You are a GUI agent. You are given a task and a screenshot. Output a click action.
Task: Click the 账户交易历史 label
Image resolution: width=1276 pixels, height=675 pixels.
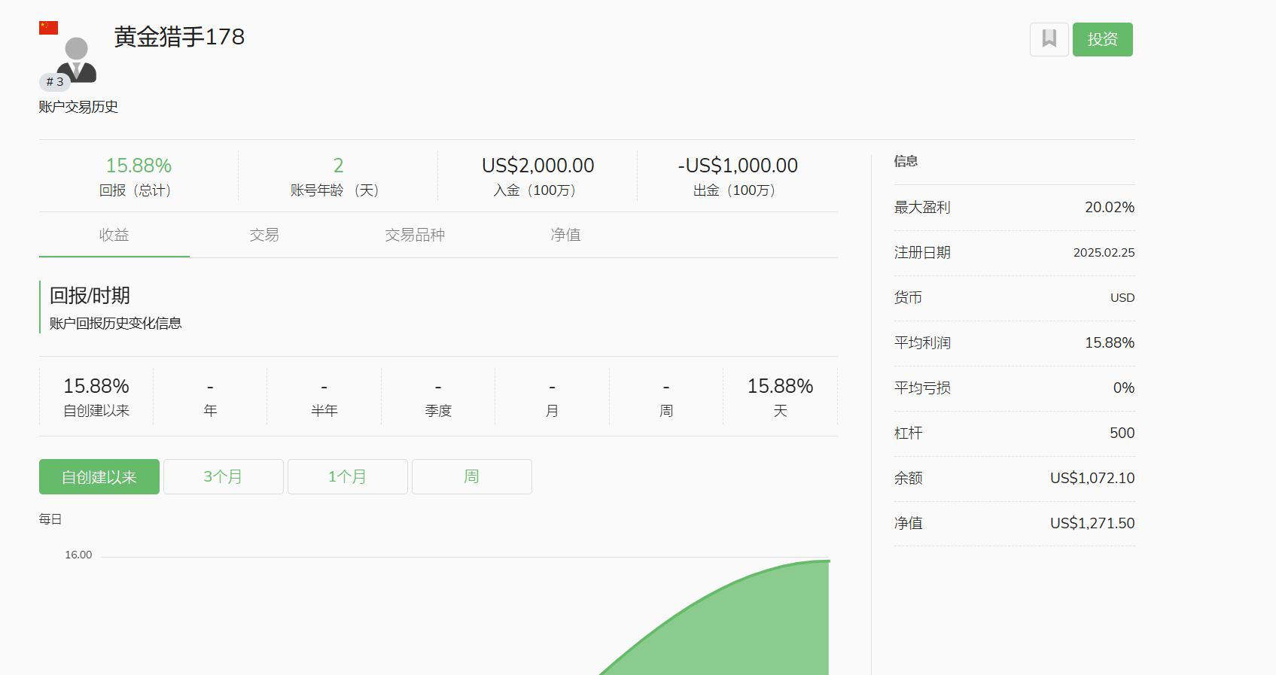click(78, 107)
